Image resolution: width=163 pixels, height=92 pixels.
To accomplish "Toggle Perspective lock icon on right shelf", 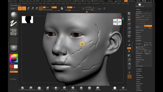I will pyautogui.click(x=129, y=45).
